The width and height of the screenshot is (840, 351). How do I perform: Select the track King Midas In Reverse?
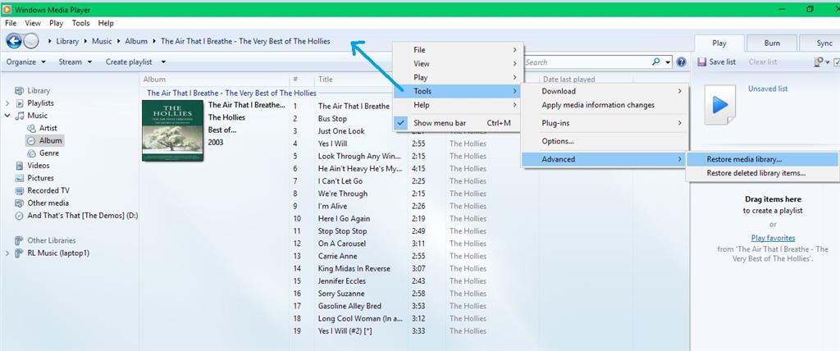[354, 268]
